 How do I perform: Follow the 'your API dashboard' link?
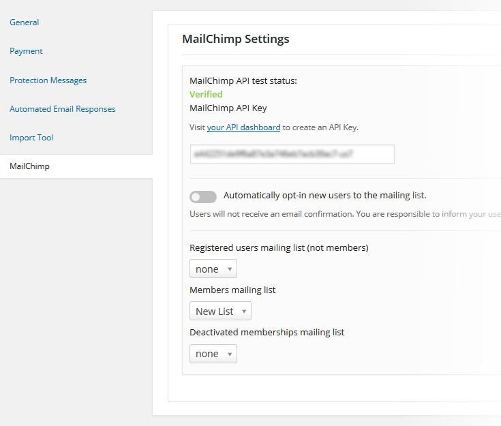tap(243, 127)
